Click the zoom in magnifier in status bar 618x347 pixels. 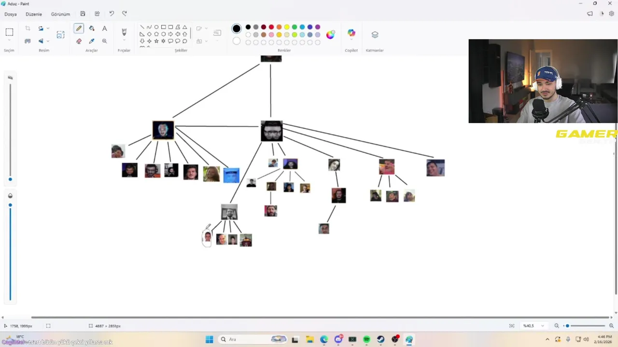[x=611, y=326]
